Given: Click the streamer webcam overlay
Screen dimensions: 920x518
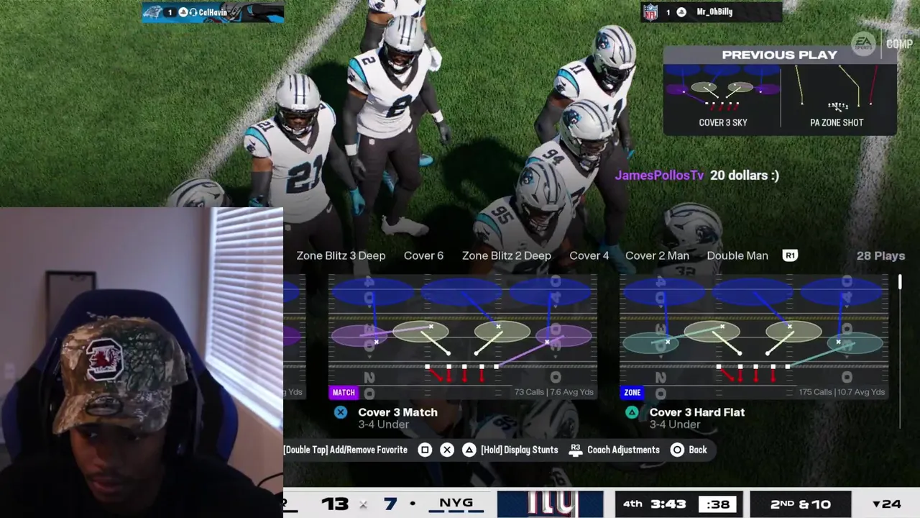Looking at the screenshot, I should 142,363.
